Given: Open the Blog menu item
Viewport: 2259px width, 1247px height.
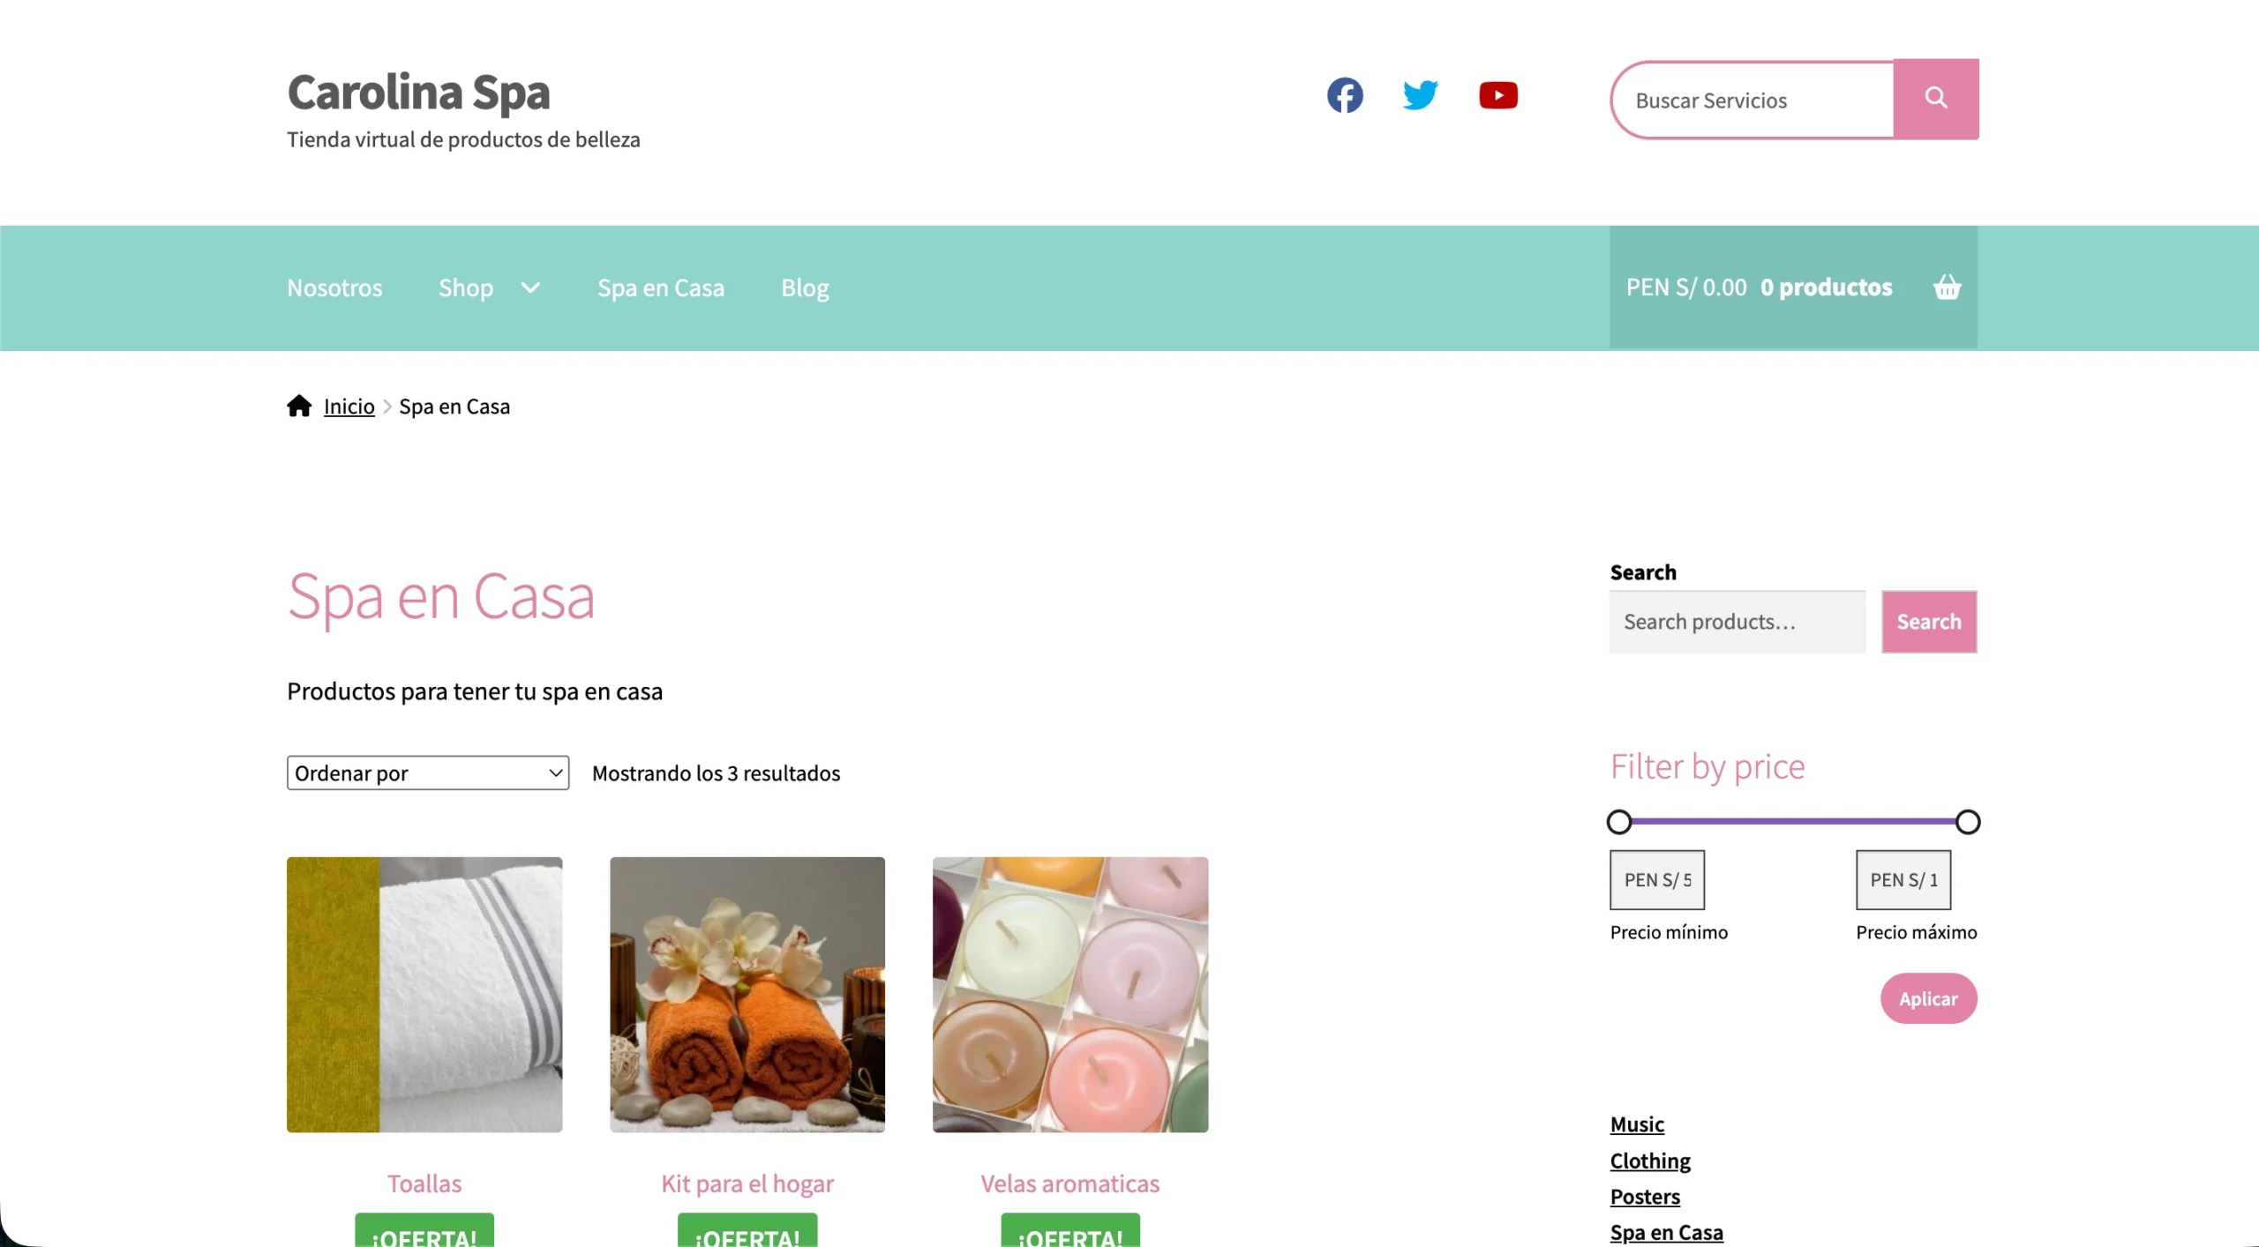Looking at the screenshot, I should (x=805, y=287).
